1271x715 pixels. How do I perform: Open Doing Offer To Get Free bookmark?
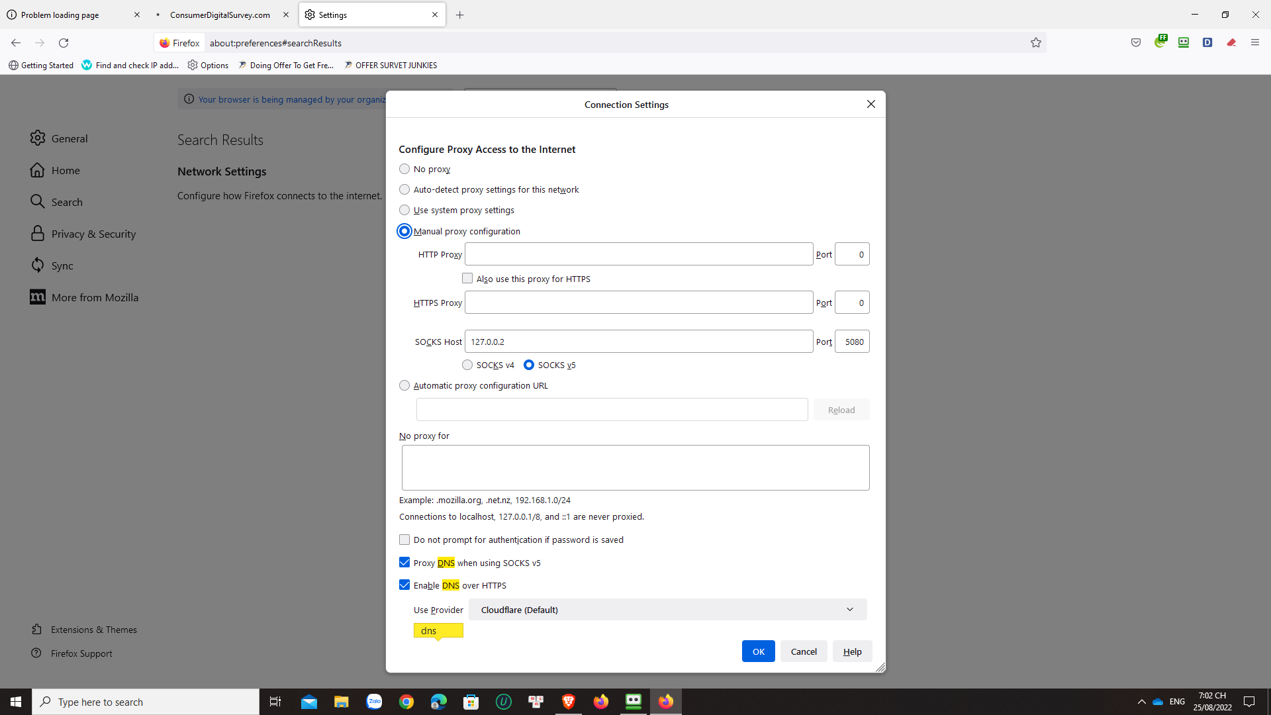tap(286, 65)
